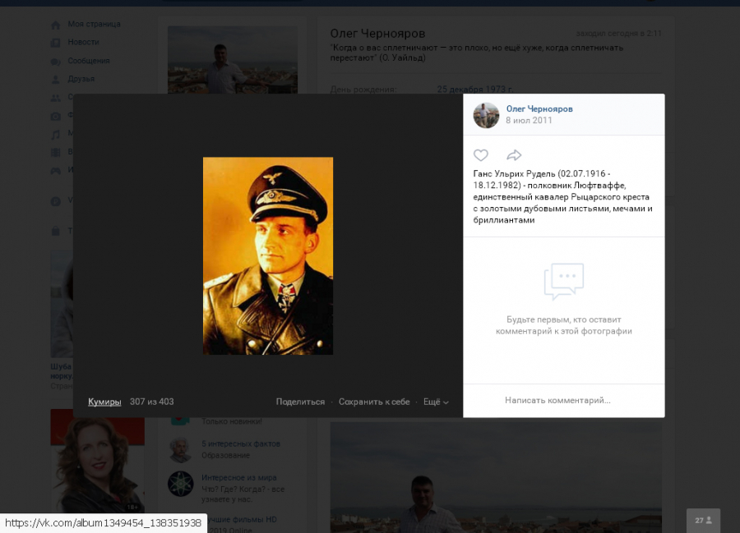Click the gamepad games icon in sidebar
The width and height of the screenshot is (740, 533).
coord(56,171)
